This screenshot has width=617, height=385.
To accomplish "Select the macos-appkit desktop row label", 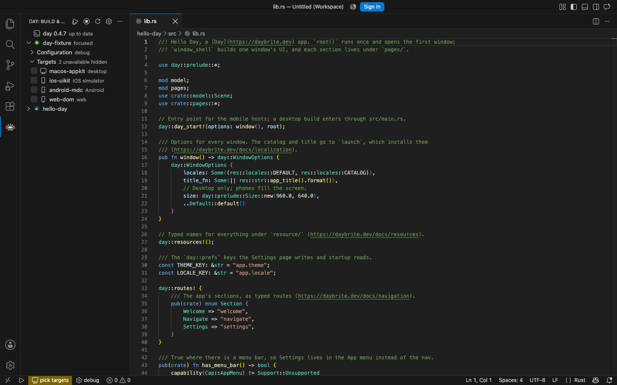I will click(x=78, y=71).
